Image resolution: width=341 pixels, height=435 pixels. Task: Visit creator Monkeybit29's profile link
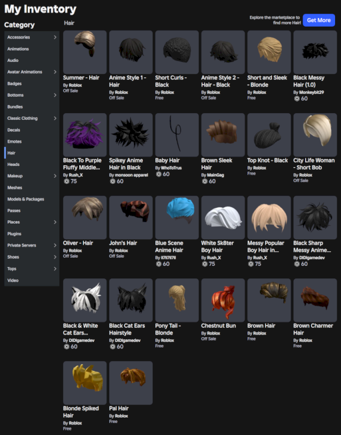tap(311, 92)
